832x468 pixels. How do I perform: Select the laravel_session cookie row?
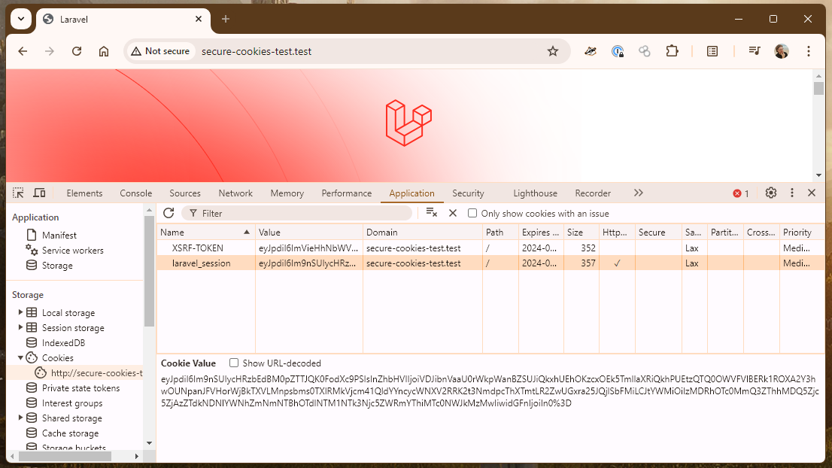tap(490, 263)
